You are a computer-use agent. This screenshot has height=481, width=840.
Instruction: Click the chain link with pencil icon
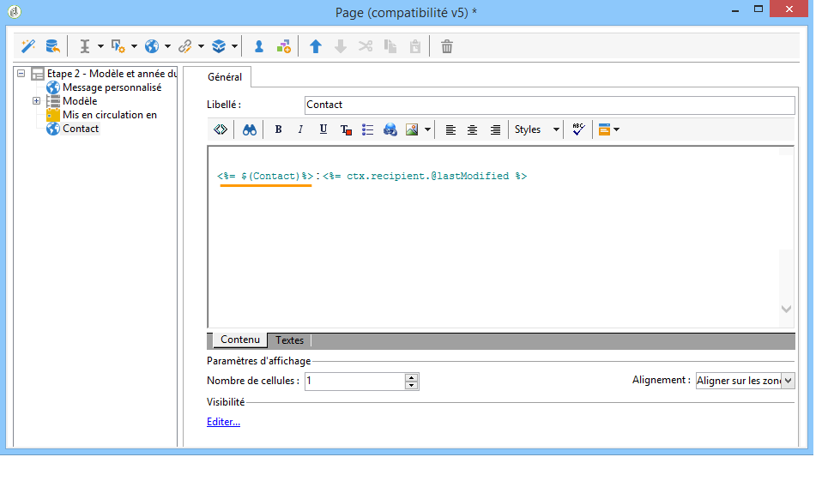click(x=185, y=46)
